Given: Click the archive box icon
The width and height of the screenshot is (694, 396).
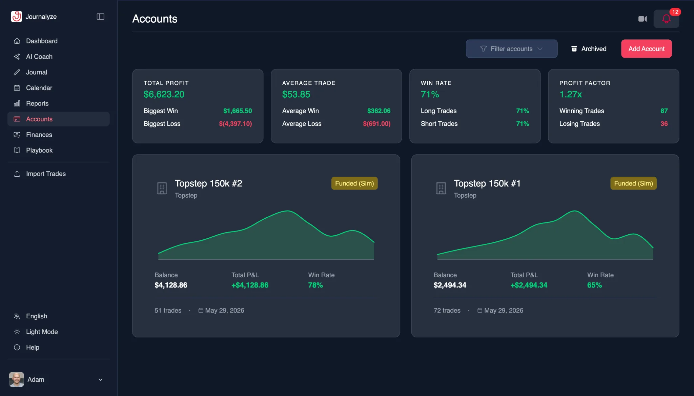Looking at the screenshot, I should (x=574, y=49).
